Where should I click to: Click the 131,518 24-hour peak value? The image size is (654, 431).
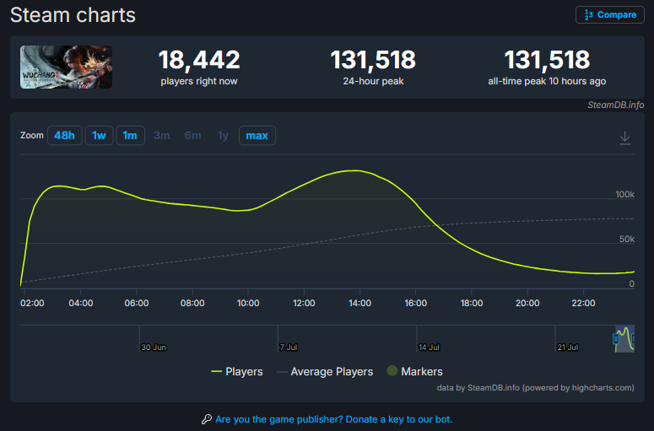(x=373, y=60)
